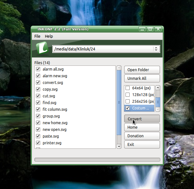194x189 pixels.
Task: Uncheck printer.svg checkbox
Action: tap(38, 143)
